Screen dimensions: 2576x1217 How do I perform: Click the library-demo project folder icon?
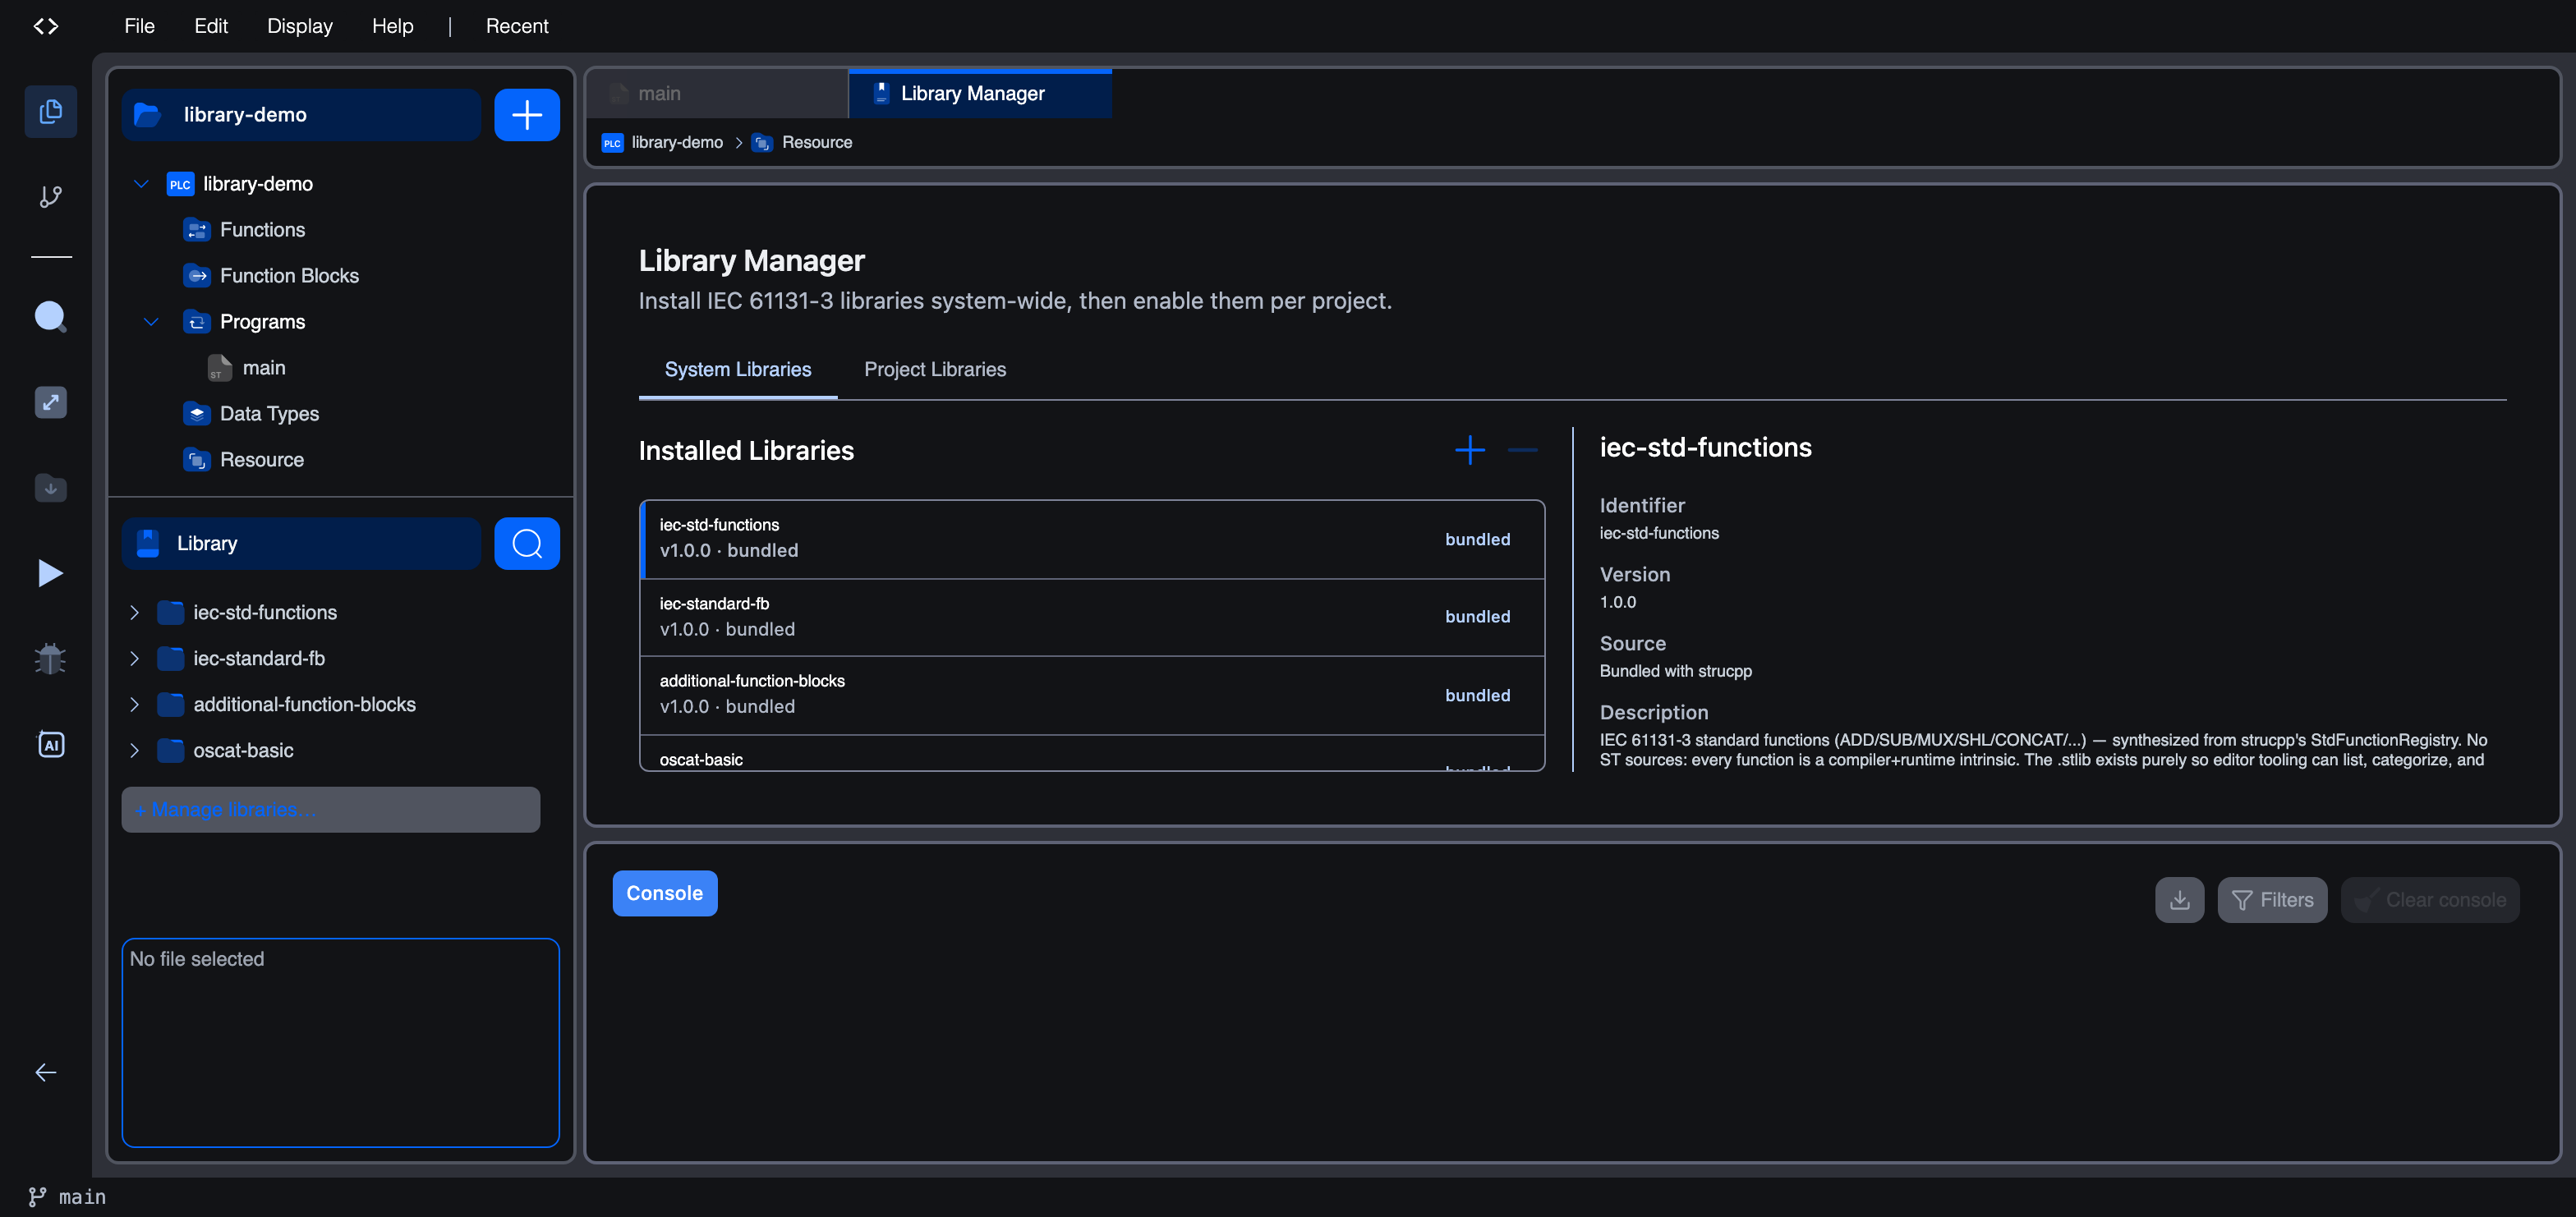(x=148, y=115)
